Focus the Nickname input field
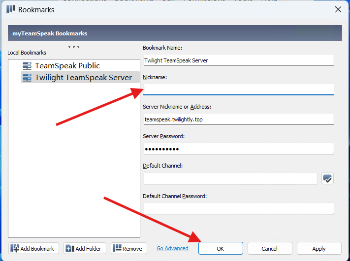Image resolution: width=350 pixels, height=261 pixels. coord(238,89)
